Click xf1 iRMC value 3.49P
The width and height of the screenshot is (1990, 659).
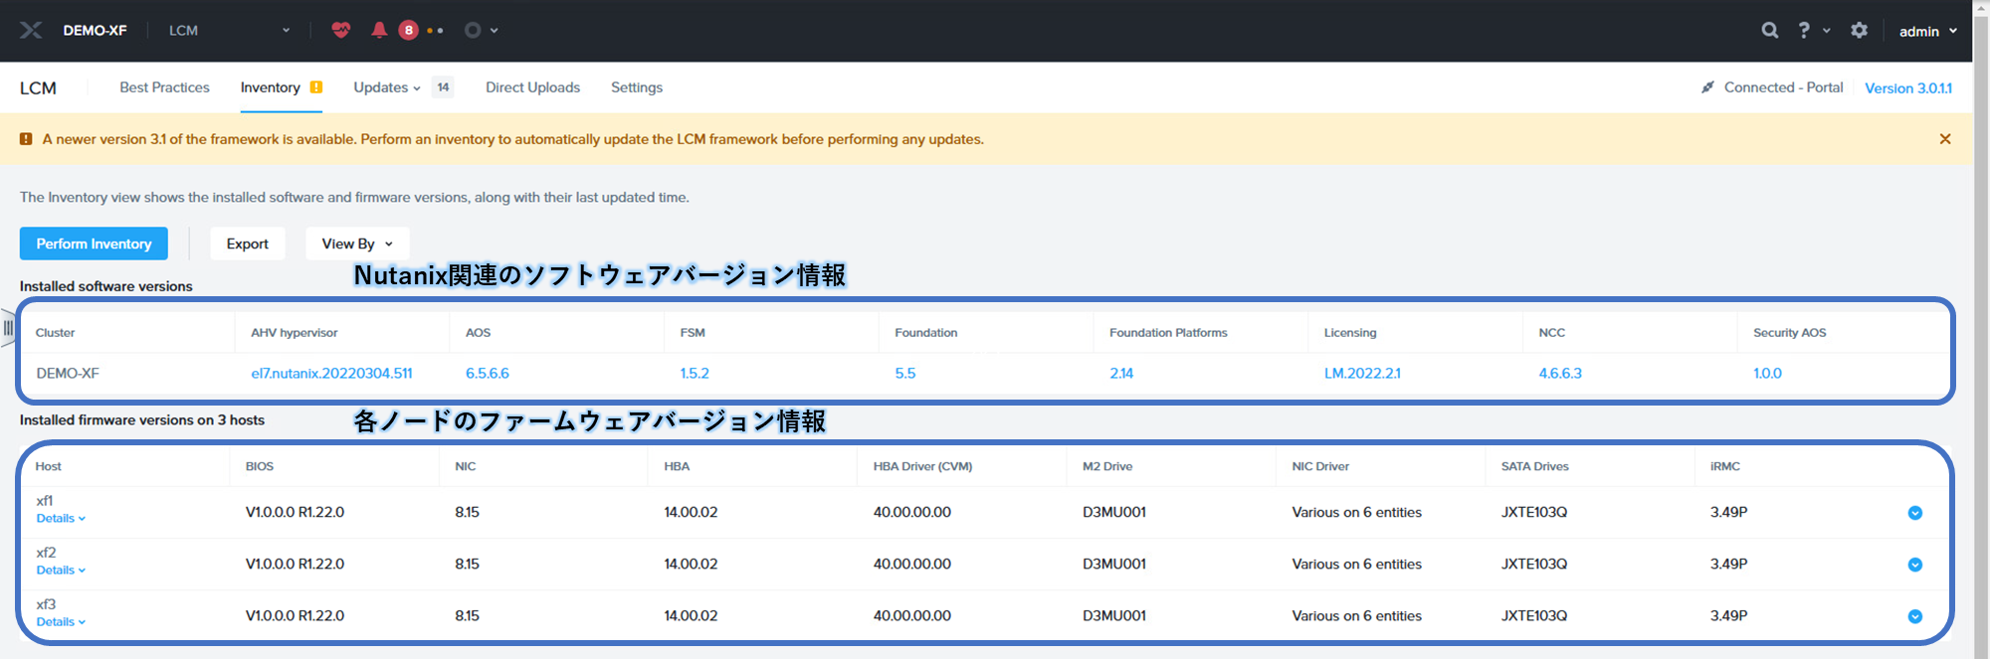point(1728,512)
